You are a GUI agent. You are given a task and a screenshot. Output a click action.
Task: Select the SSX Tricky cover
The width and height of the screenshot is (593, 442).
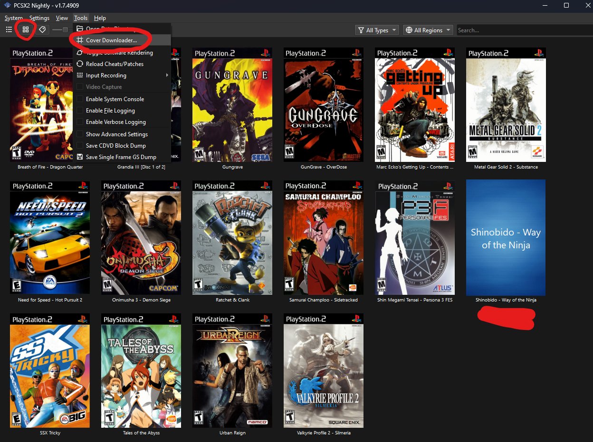[x=50, y=371]
